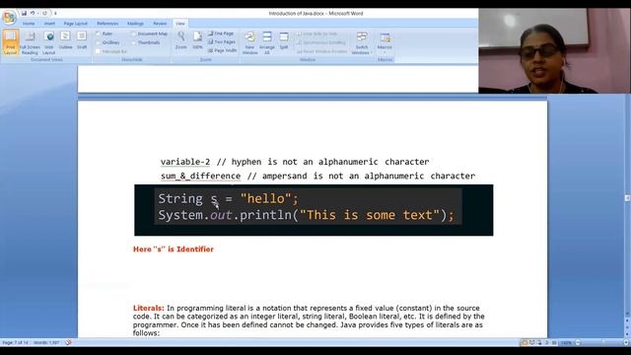The image size is (631, 355).
Task: Open the References tab
Action: [x=107, y=24]
